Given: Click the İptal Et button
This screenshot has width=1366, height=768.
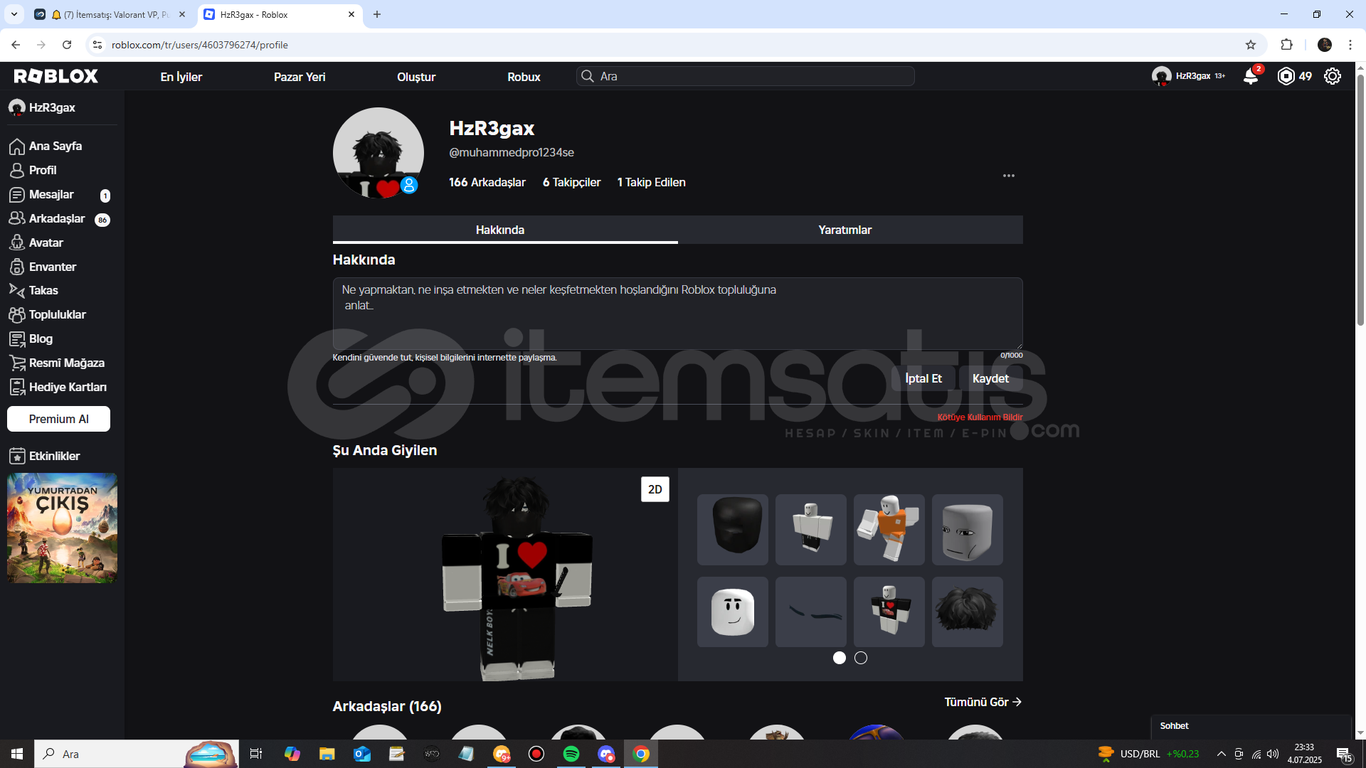Looking at the screenshot, I should point(923,378).
